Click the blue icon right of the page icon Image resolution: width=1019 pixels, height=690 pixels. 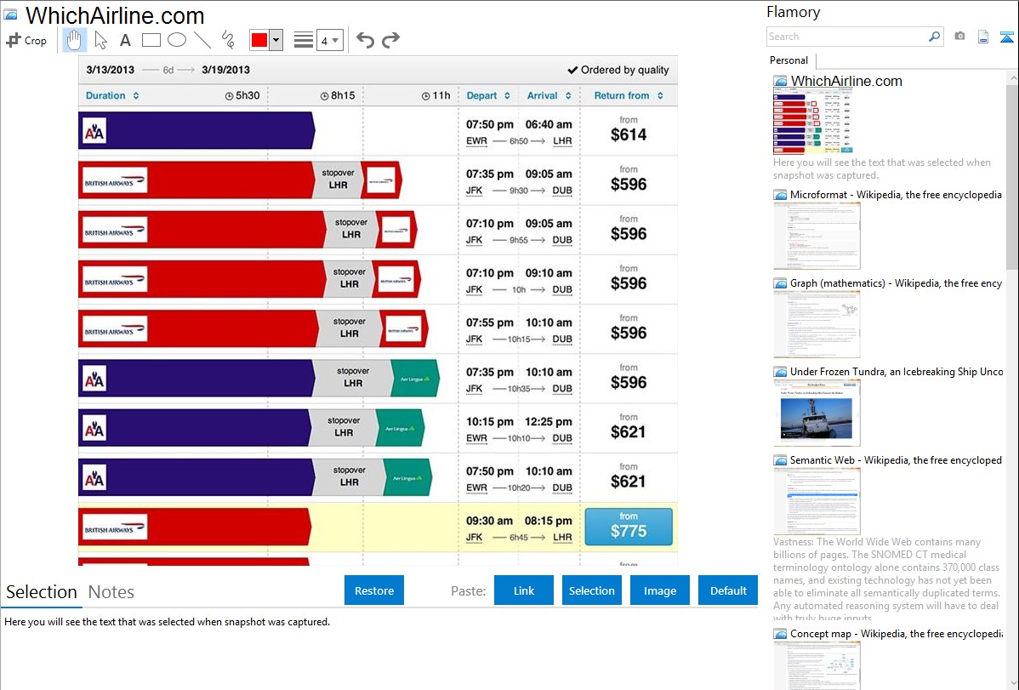(1006, 37)
